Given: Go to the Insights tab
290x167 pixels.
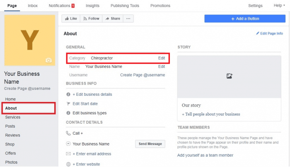Looking at the screenshot, I should pyautogui.click(x=92, y=6).
